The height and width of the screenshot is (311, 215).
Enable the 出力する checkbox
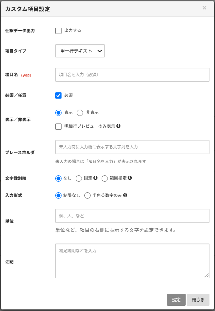coord(58,31)
